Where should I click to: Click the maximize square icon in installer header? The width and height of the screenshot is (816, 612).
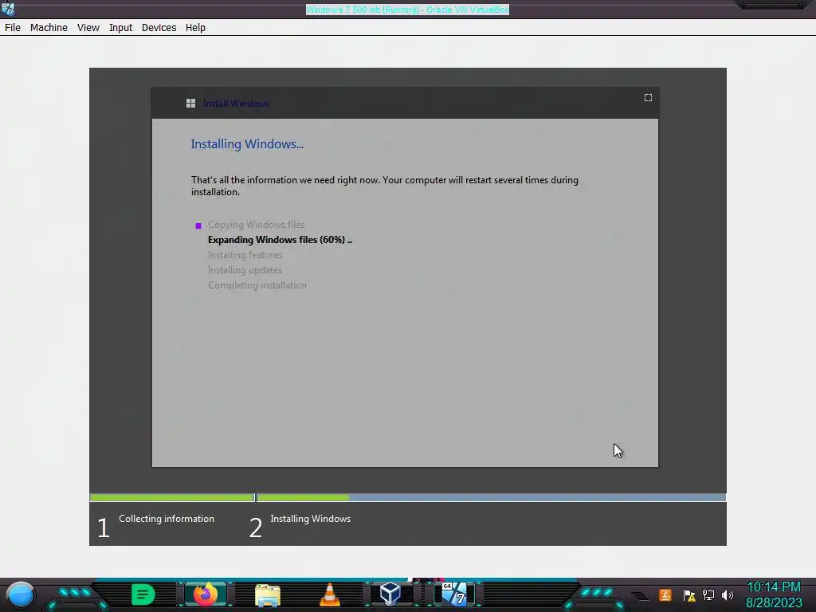click(x=648, y=98)
